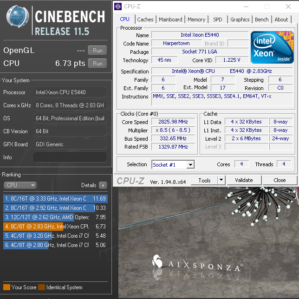Image resolution: width=299 pixels, height=299 pixels.
Task: Click the Multiplier value x 8.5
Action: (x=173, y=130)
